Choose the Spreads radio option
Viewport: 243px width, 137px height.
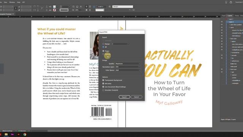coord(103,54)
